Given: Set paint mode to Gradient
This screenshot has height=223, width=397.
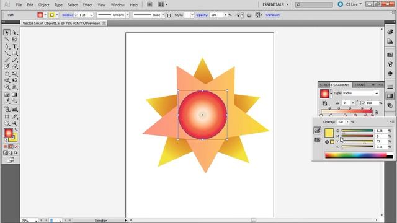Looking at the screenshot, I should point(11,146).
